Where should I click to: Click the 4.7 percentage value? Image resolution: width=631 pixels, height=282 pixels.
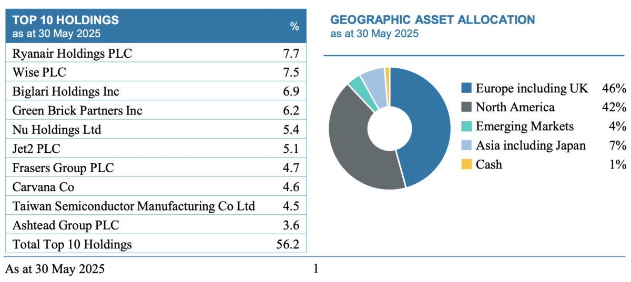(291, 168)
